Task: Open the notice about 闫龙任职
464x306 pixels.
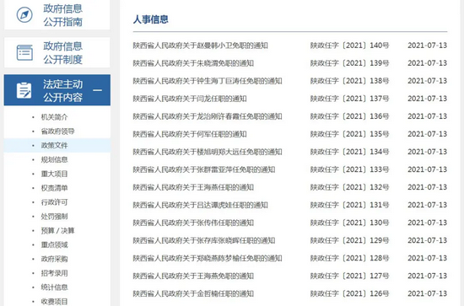Action: click(190, 99)
